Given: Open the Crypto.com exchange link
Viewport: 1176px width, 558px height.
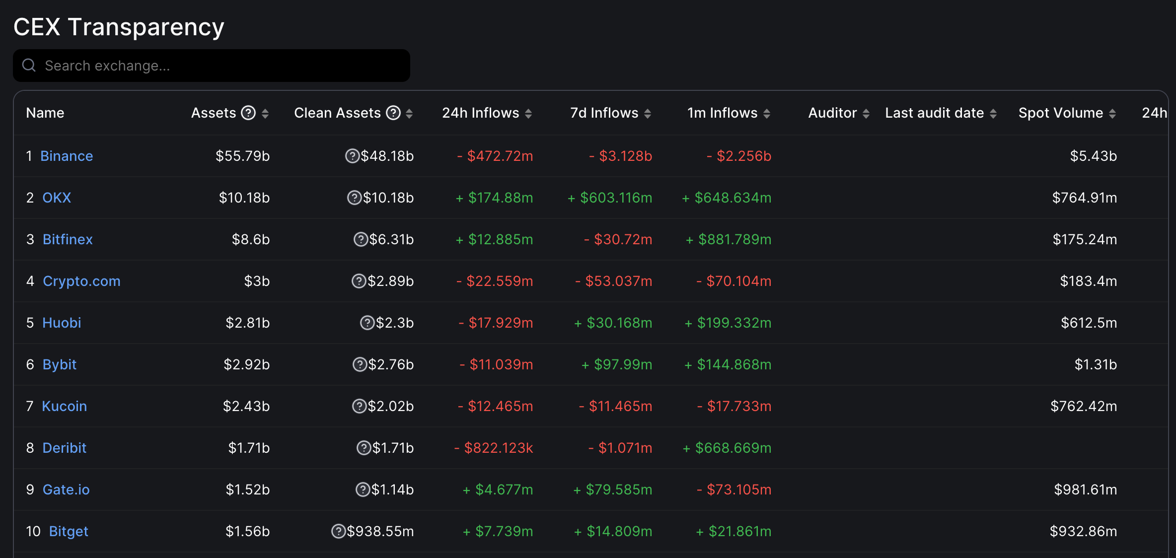Looking at the screenshot, I should pos(81,281).
